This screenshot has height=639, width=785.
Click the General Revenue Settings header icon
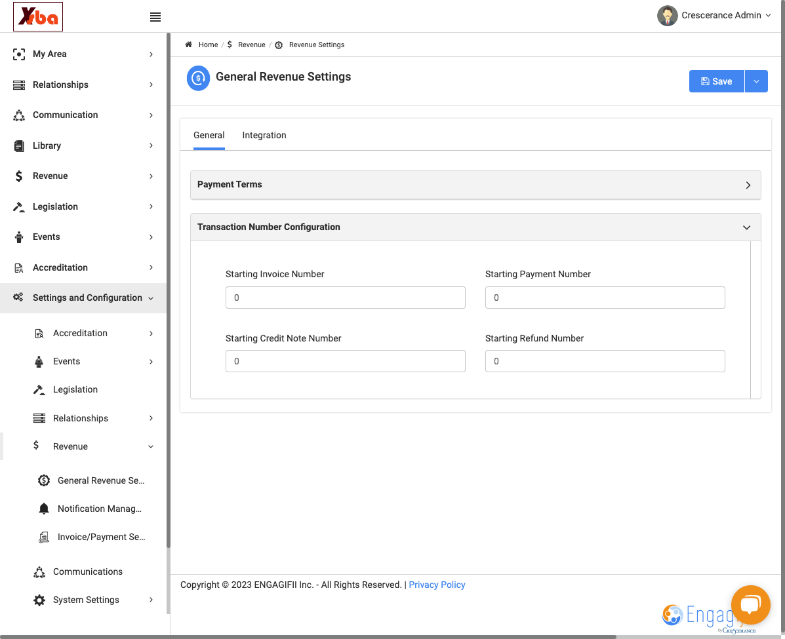coord(198,78)
